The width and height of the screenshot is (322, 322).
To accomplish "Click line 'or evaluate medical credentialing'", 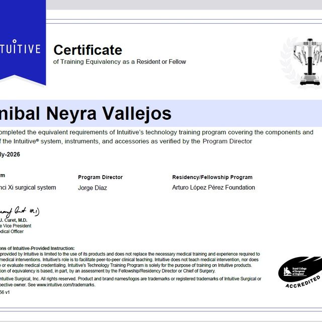I will (126, 265).
